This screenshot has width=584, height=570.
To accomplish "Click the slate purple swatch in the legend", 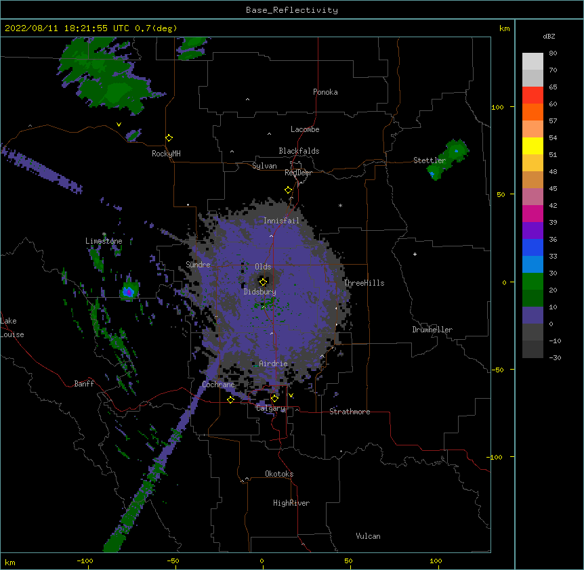I will pyautogui.click(x=533, y=315).
